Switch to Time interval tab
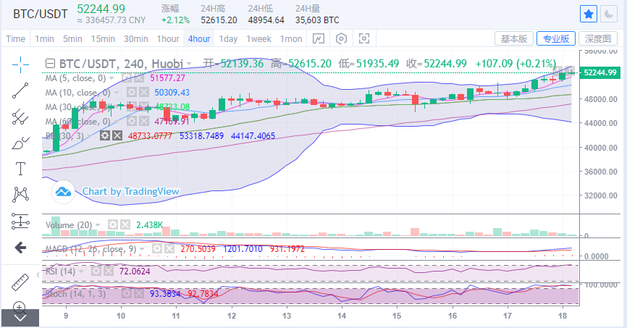The height and width of the screenshot is (328, 627). point(16,39)
